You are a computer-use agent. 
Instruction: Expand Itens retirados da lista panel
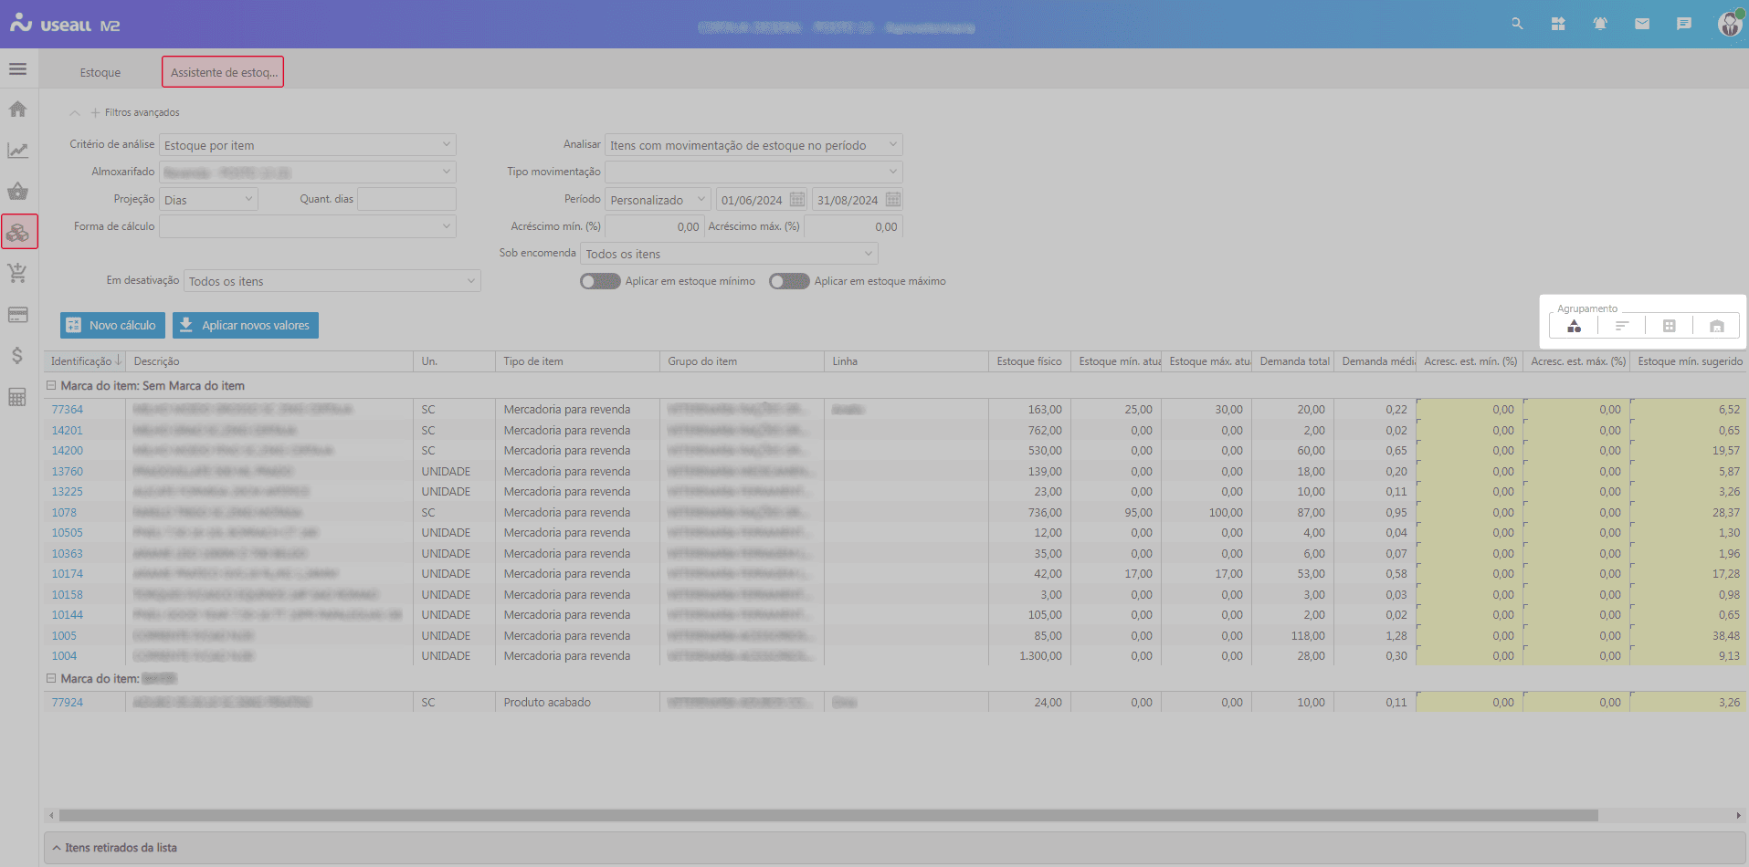point(894,848)
